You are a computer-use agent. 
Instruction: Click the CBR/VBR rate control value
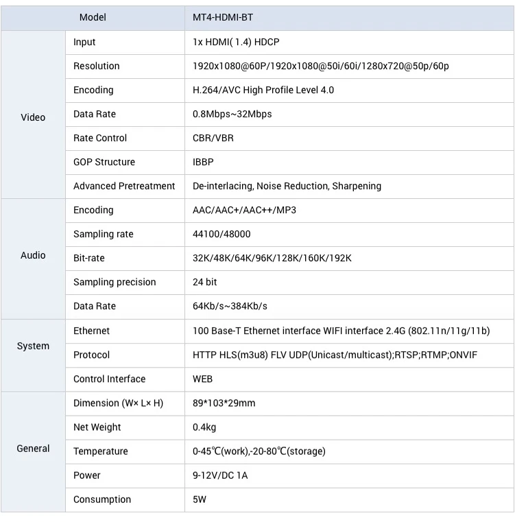tap(213, 138)
